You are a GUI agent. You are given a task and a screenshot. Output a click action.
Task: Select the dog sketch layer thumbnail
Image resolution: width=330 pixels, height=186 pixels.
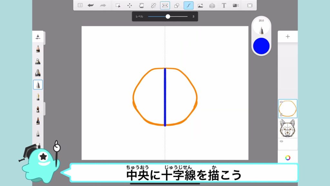288,128
